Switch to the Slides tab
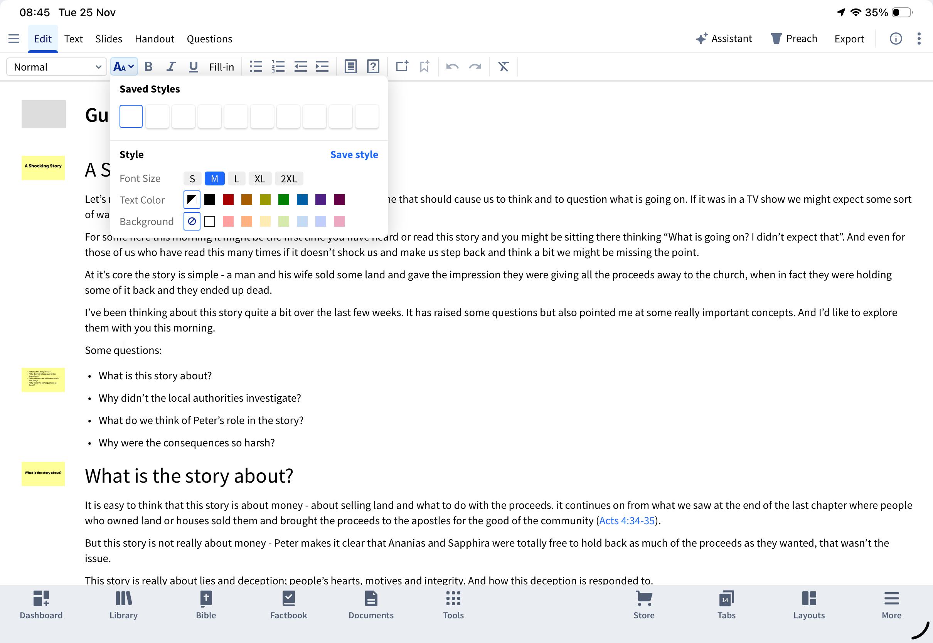 pyautogui.click(x=108, y=39)
